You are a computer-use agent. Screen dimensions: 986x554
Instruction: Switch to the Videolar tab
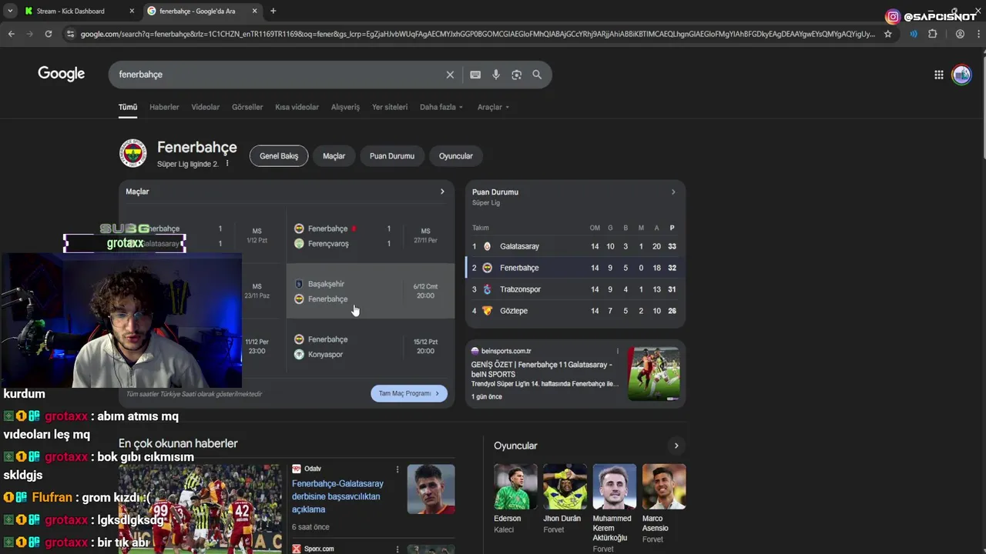click(206, 107)
